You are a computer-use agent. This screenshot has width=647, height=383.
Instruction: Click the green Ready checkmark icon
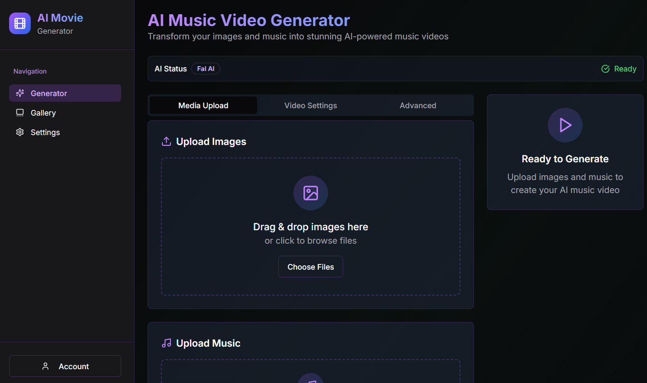tap(605, 69)
